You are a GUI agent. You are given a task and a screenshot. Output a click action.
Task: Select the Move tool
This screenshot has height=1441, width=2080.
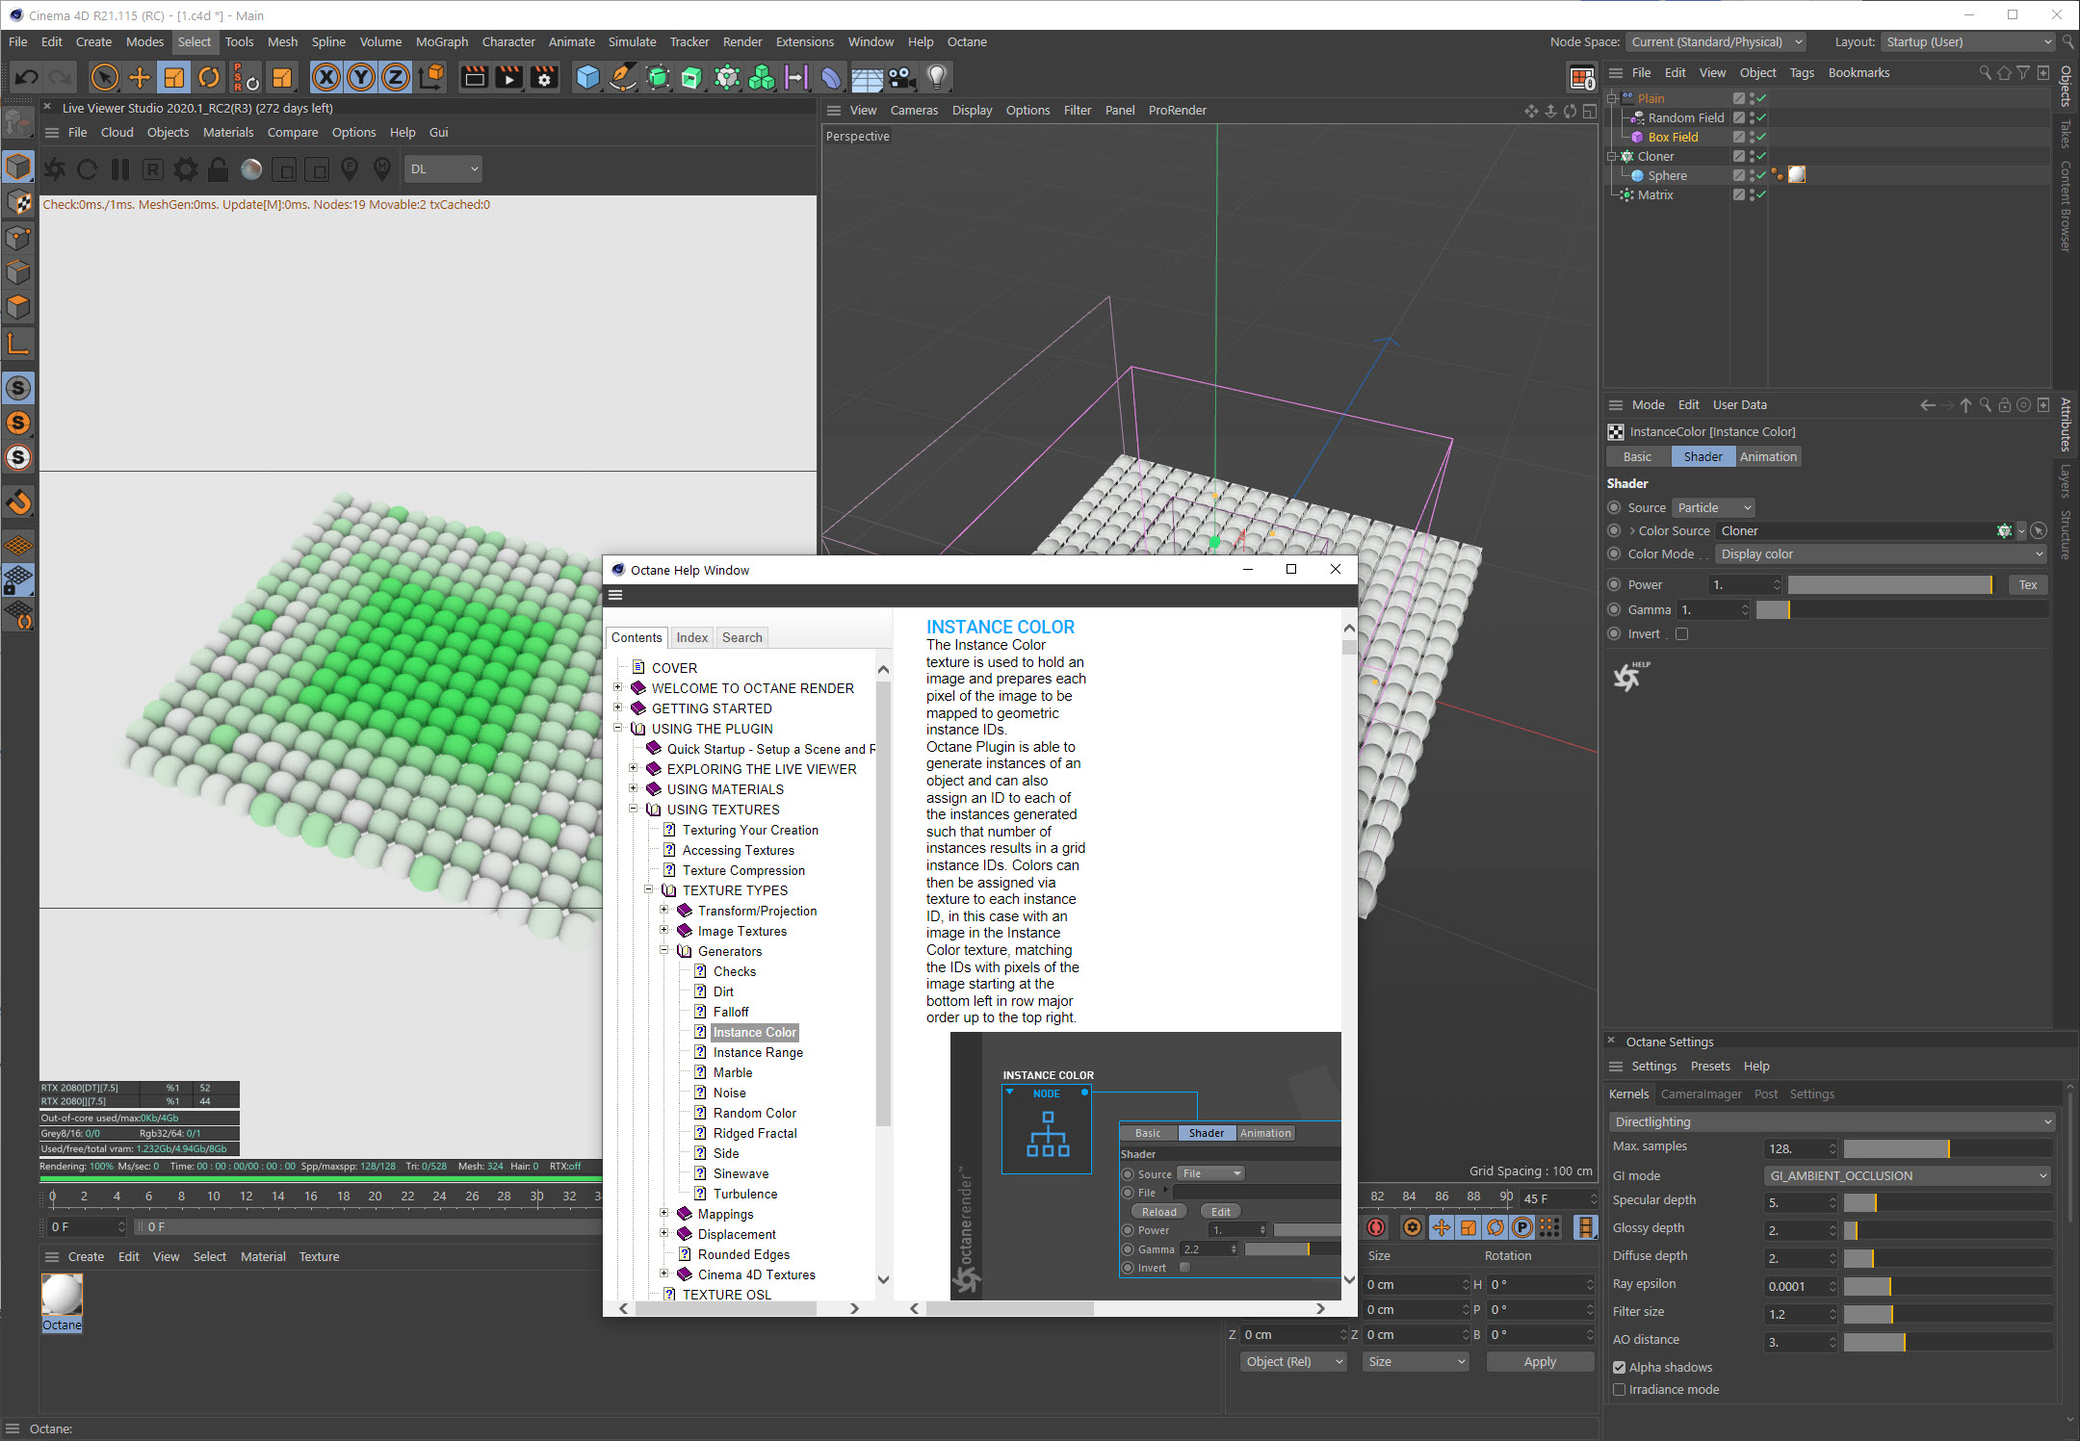(x=140, y=78)
